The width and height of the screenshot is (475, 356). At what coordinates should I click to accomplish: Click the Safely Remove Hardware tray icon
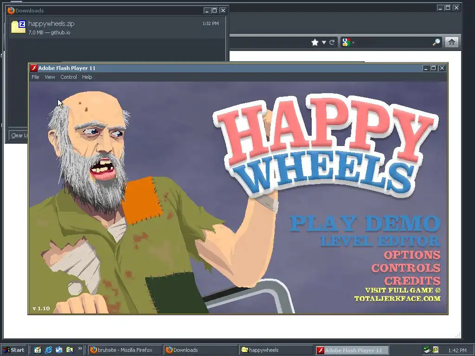427,350
